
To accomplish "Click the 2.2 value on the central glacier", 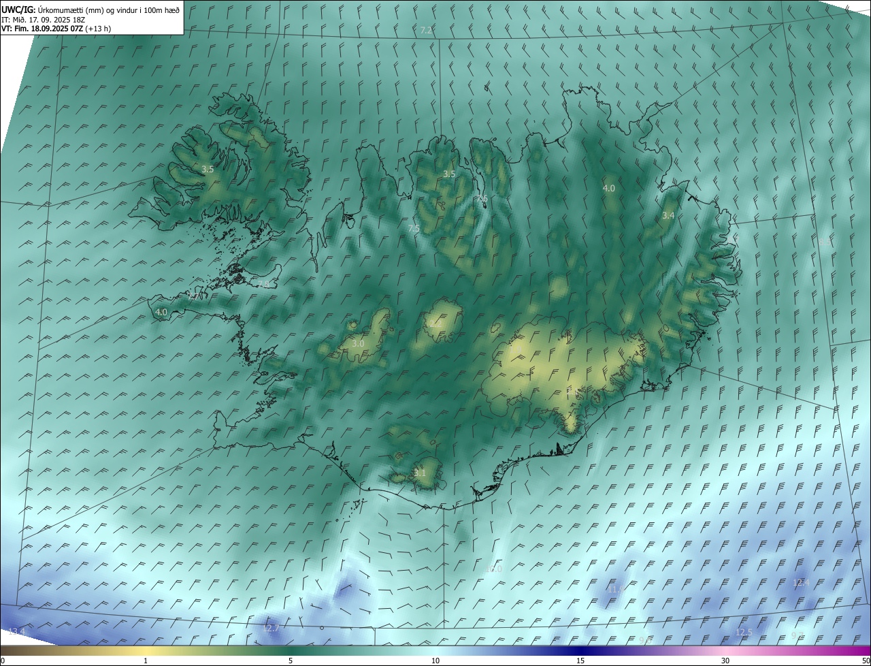I will (435, 324).
